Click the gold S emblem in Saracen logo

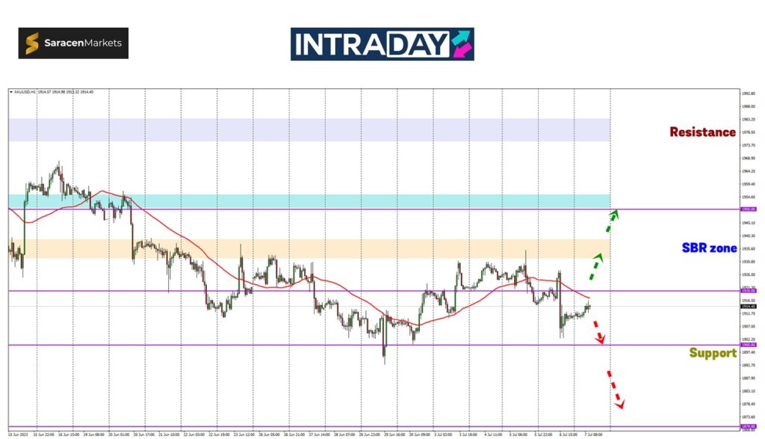32,43
